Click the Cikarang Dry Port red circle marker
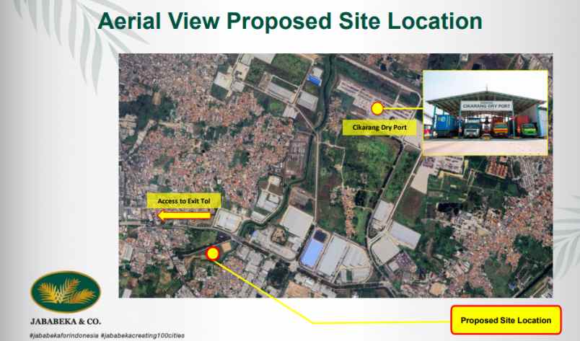Viewport: 580px width, 341px height. tap(377, 109)
